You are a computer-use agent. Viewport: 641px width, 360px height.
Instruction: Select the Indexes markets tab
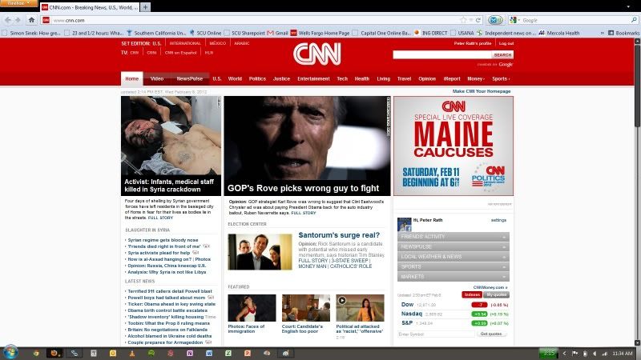tap(472, 294)
